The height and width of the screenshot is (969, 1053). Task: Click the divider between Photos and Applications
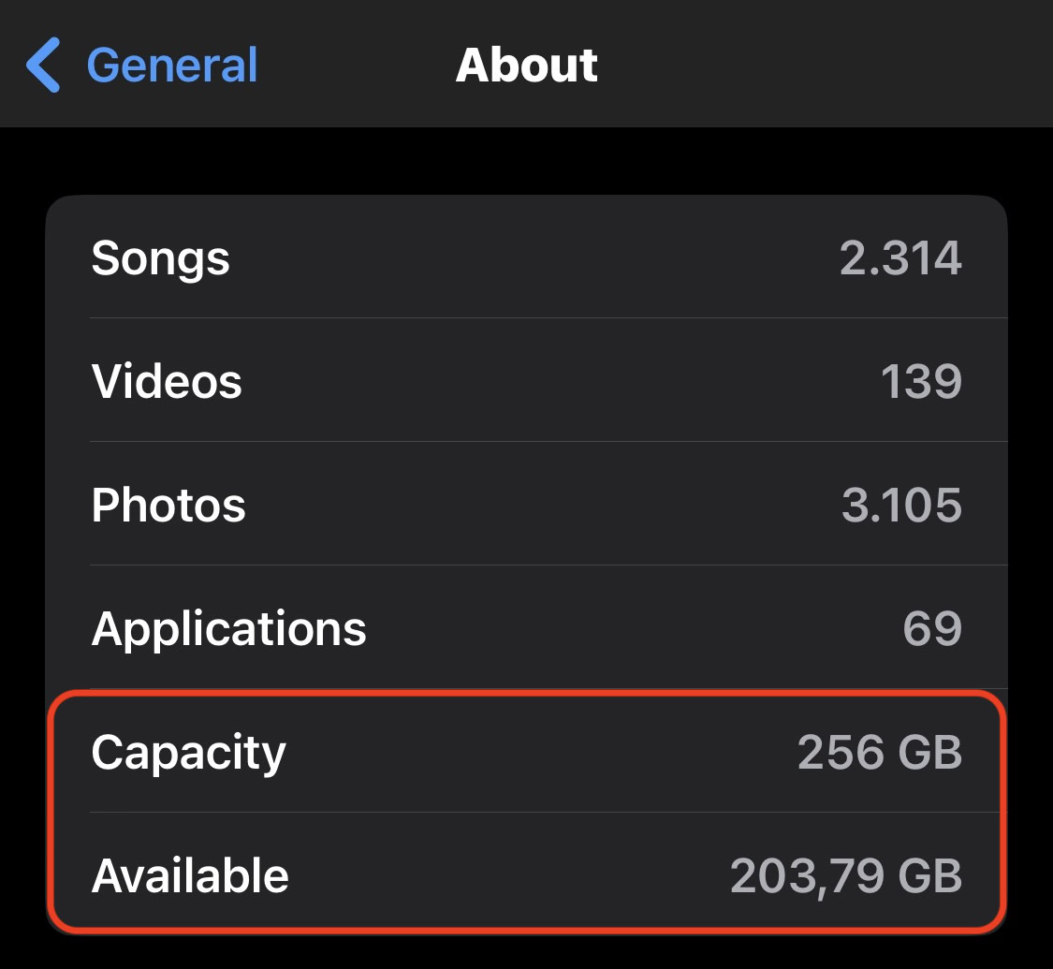click(548, 565)
